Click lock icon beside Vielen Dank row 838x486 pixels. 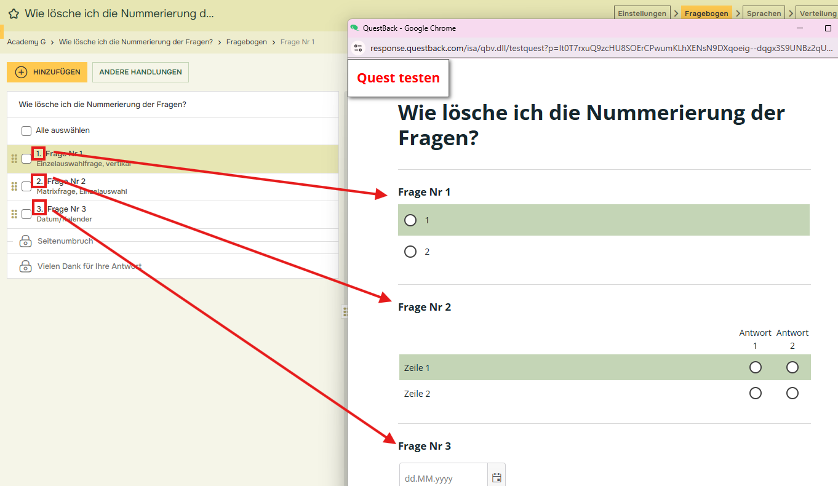pos(25,266)
